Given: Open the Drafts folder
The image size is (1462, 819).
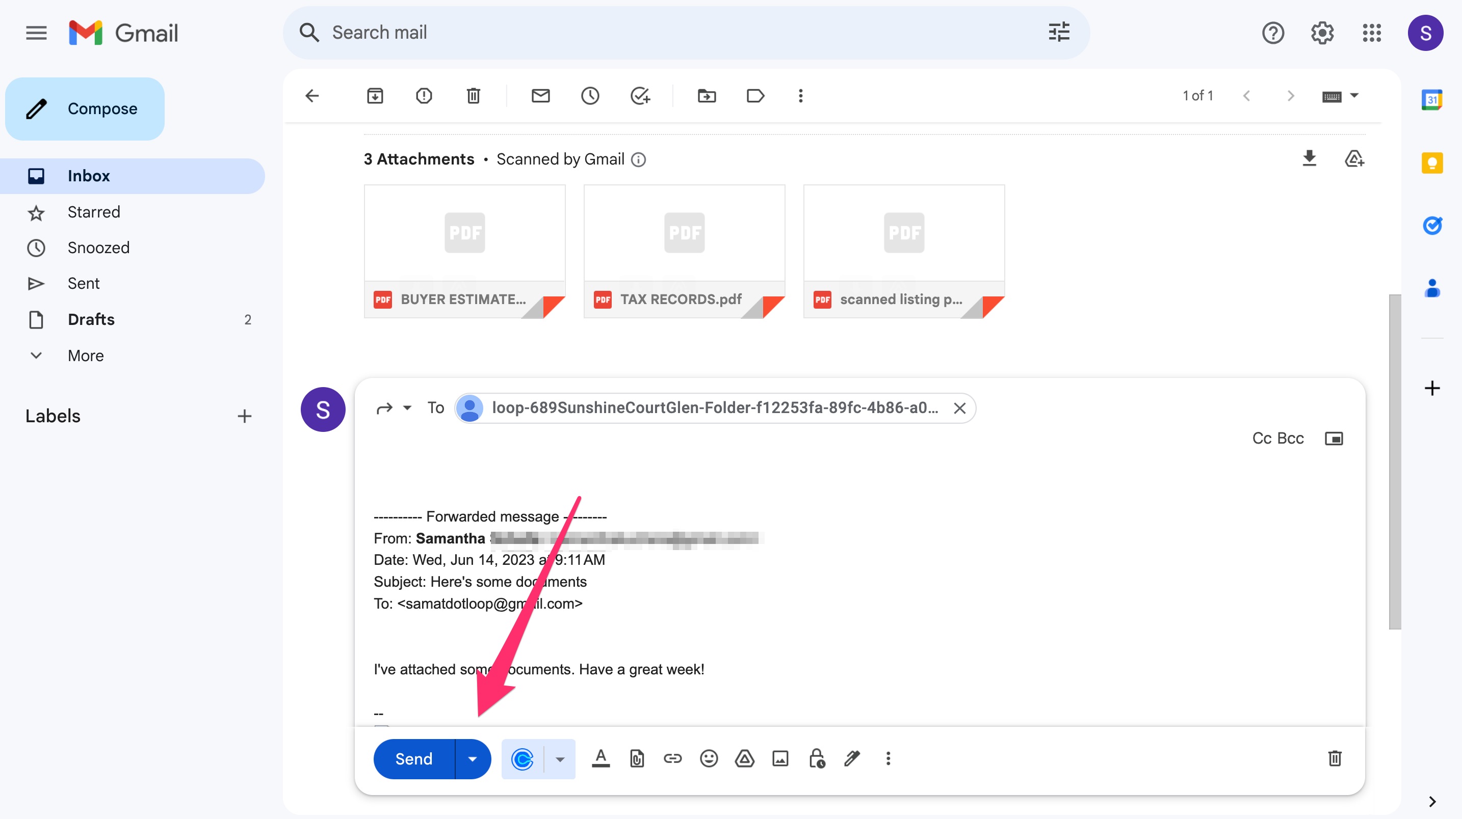Looking at the screenshot, I should [91, 319].
